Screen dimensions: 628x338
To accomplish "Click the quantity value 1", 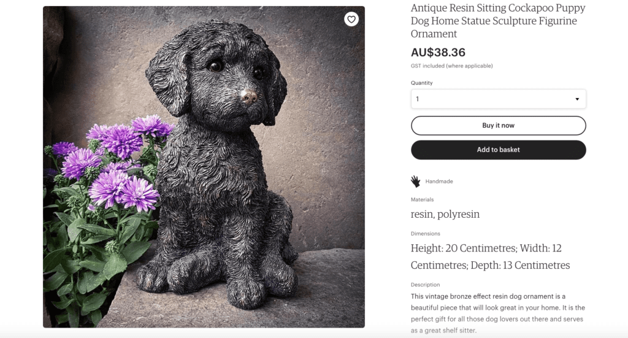I will [417, 99].
